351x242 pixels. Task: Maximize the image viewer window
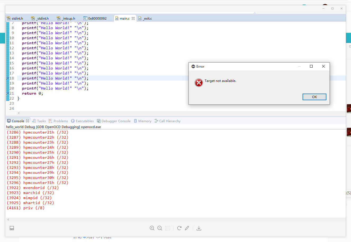[x=332, y=8]
